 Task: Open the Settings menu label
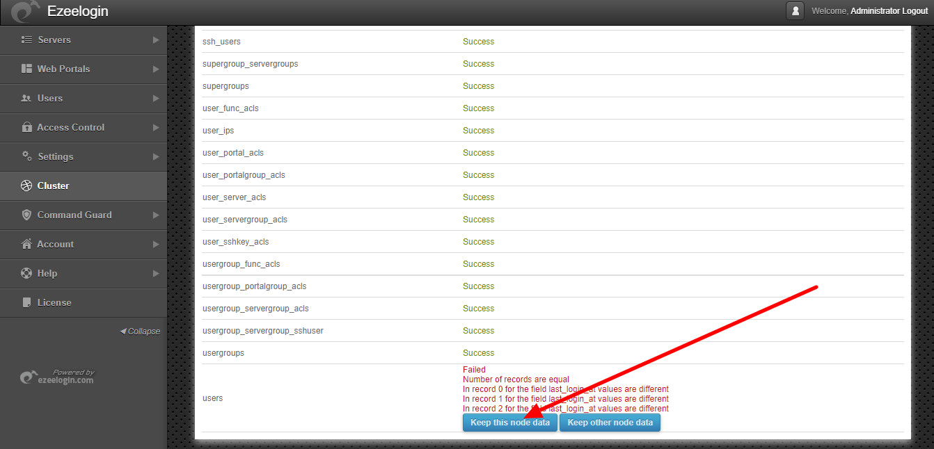(56, 156)
